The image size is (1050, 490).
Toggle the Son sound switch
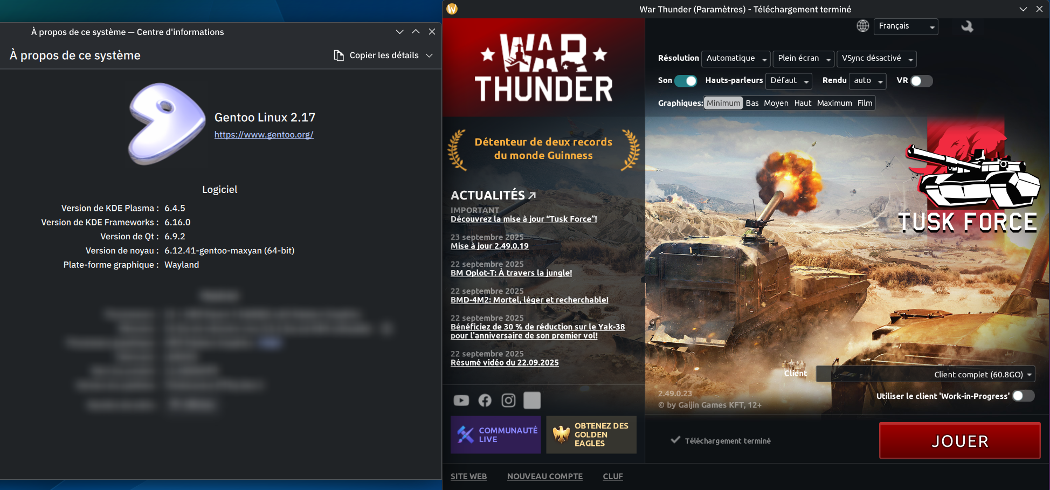pyautogui.click(x=686, y=81)
